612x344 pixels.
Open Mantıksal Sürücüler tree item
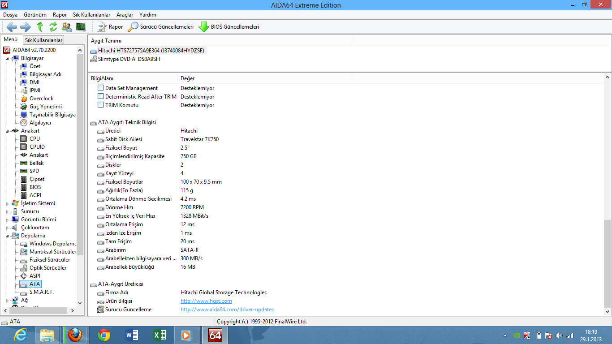(x=53, y=252)
